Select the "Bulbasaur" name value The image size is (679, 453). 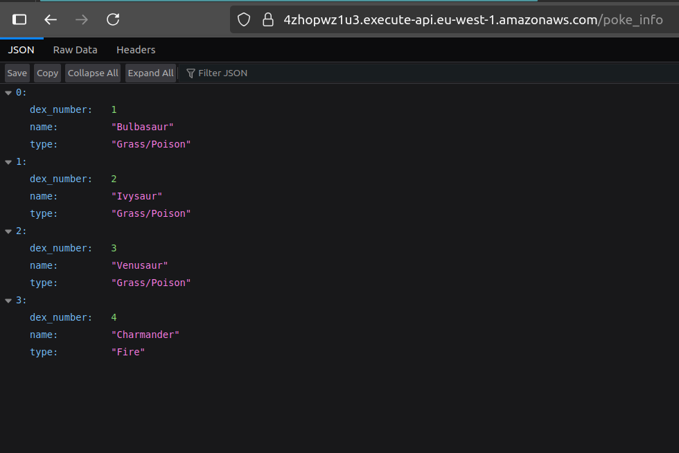pyautogui.click(x=143, y=127)
